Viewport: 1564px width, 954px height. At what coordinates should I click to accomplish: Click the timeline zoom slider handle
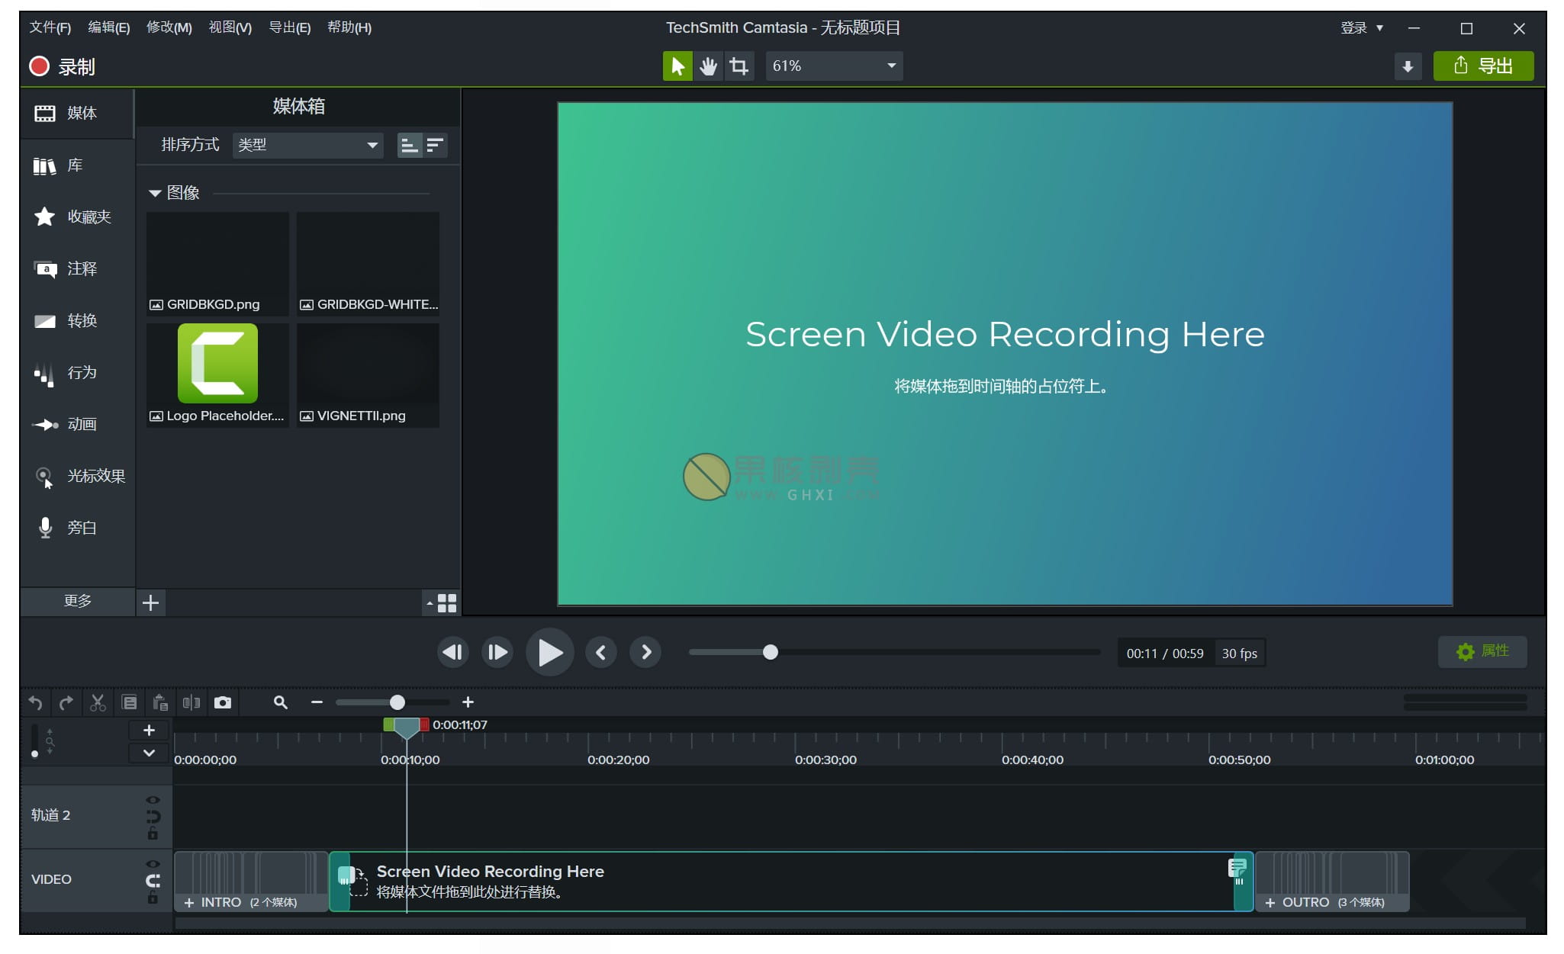click(x=397, y=702)
